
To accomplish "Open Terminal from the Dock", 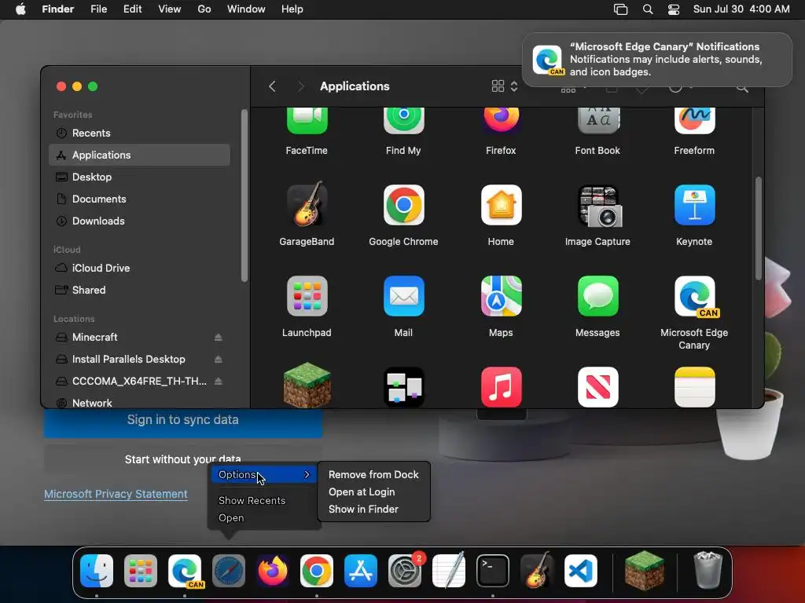I will (492, 570).
